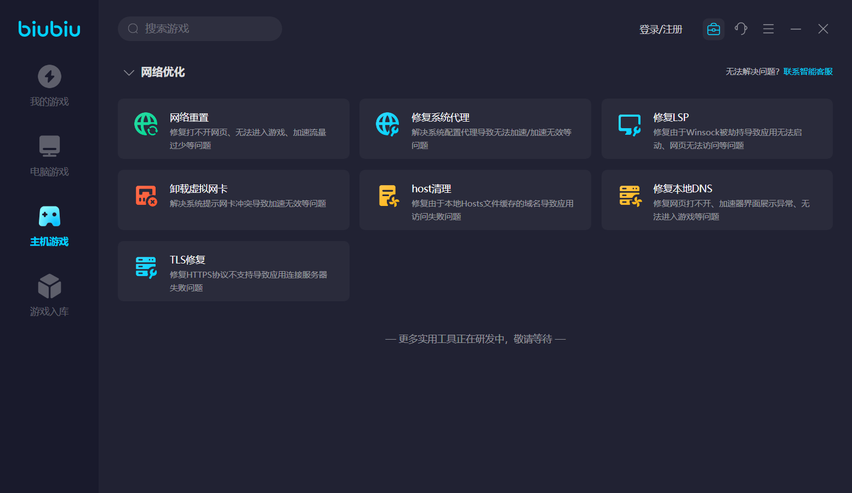Open customer service headset icon
852x493 pixels.
click(741, 28)
